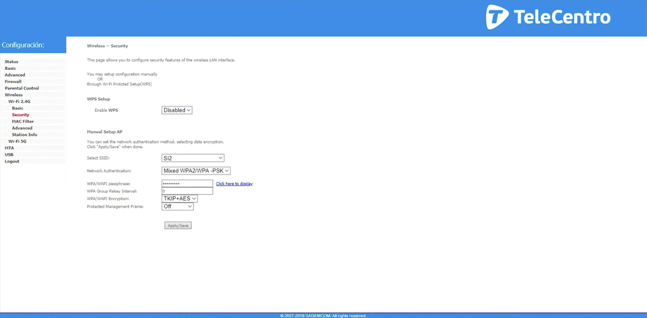
Task: Open Parental Control in the sidebar
Action: pos(22,88)
